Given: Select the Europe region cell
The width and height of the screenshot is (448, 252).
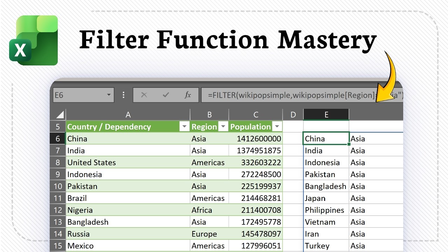Looking at the screenshot, I should [x=209, y=234].
